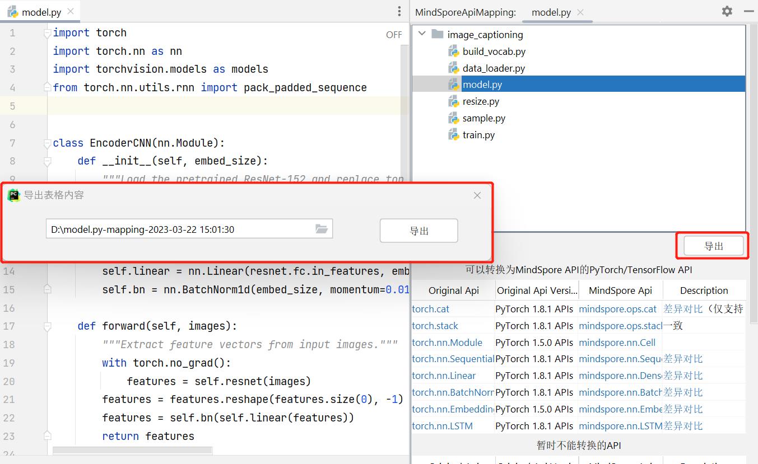Open the tool window settings gear
The image size is (758, 464).
tap(727, 11)
